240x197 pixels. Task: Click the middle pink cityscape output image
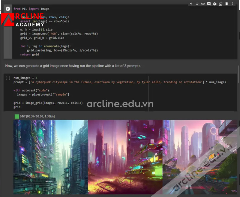pos(125,157)
